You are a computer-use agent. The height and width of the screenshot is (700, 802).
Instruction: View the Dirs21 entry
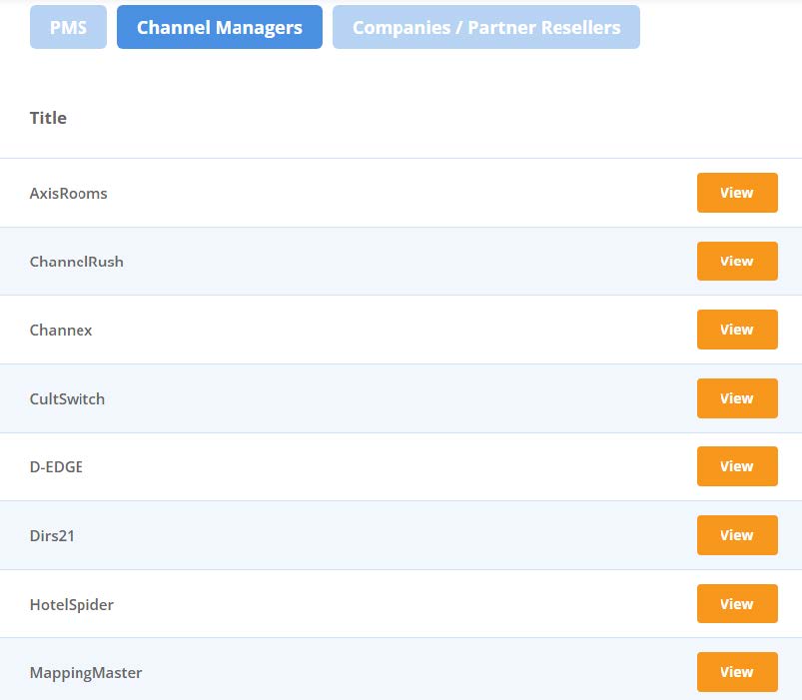point(737,535)
